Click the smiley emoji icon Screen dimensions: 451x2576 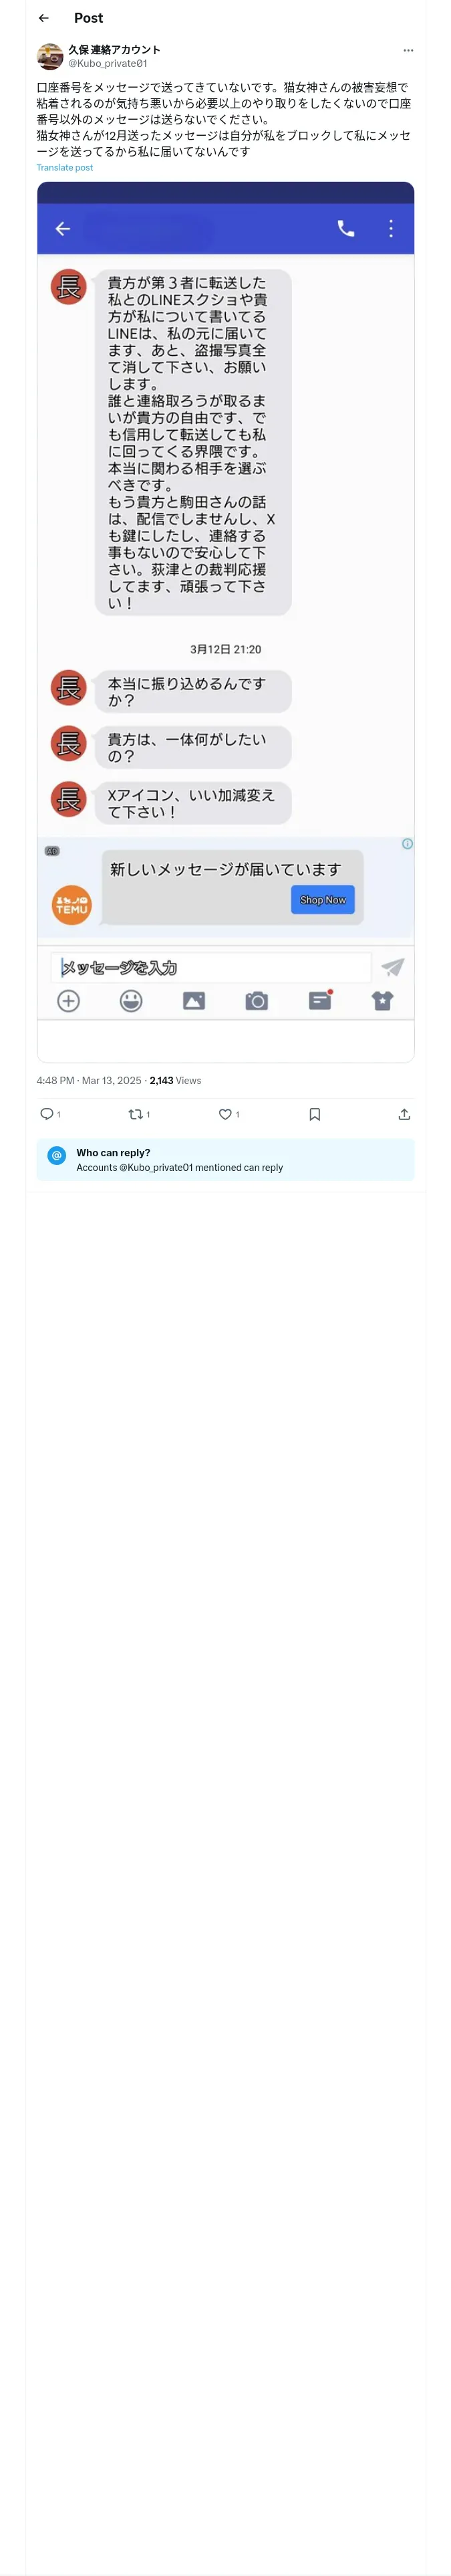pyautogui.click(x=131, y=1001)
